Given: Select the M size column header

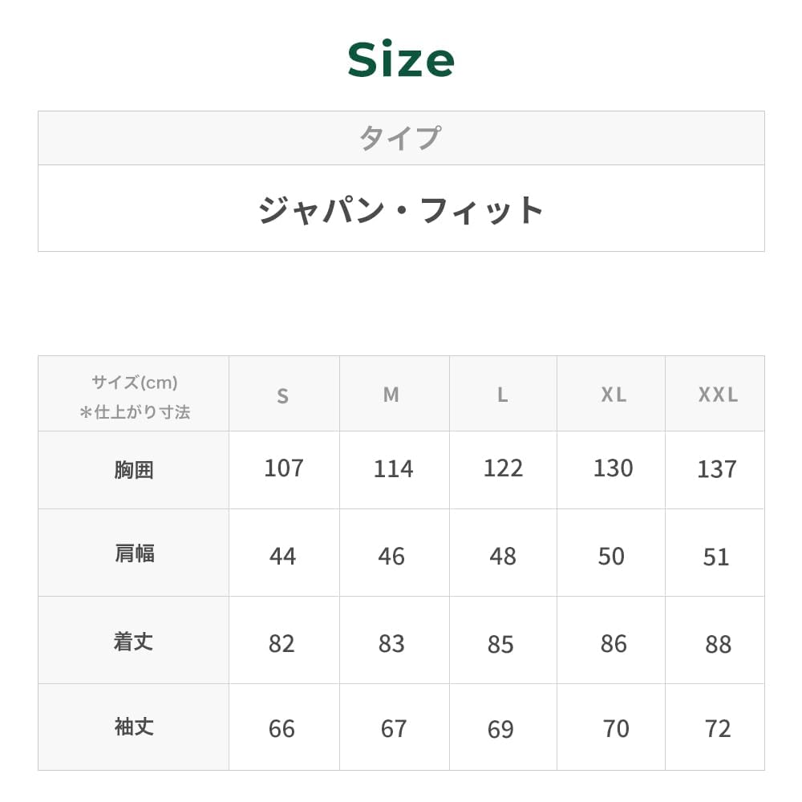Looking at the screenshot, I should [391, 395].
